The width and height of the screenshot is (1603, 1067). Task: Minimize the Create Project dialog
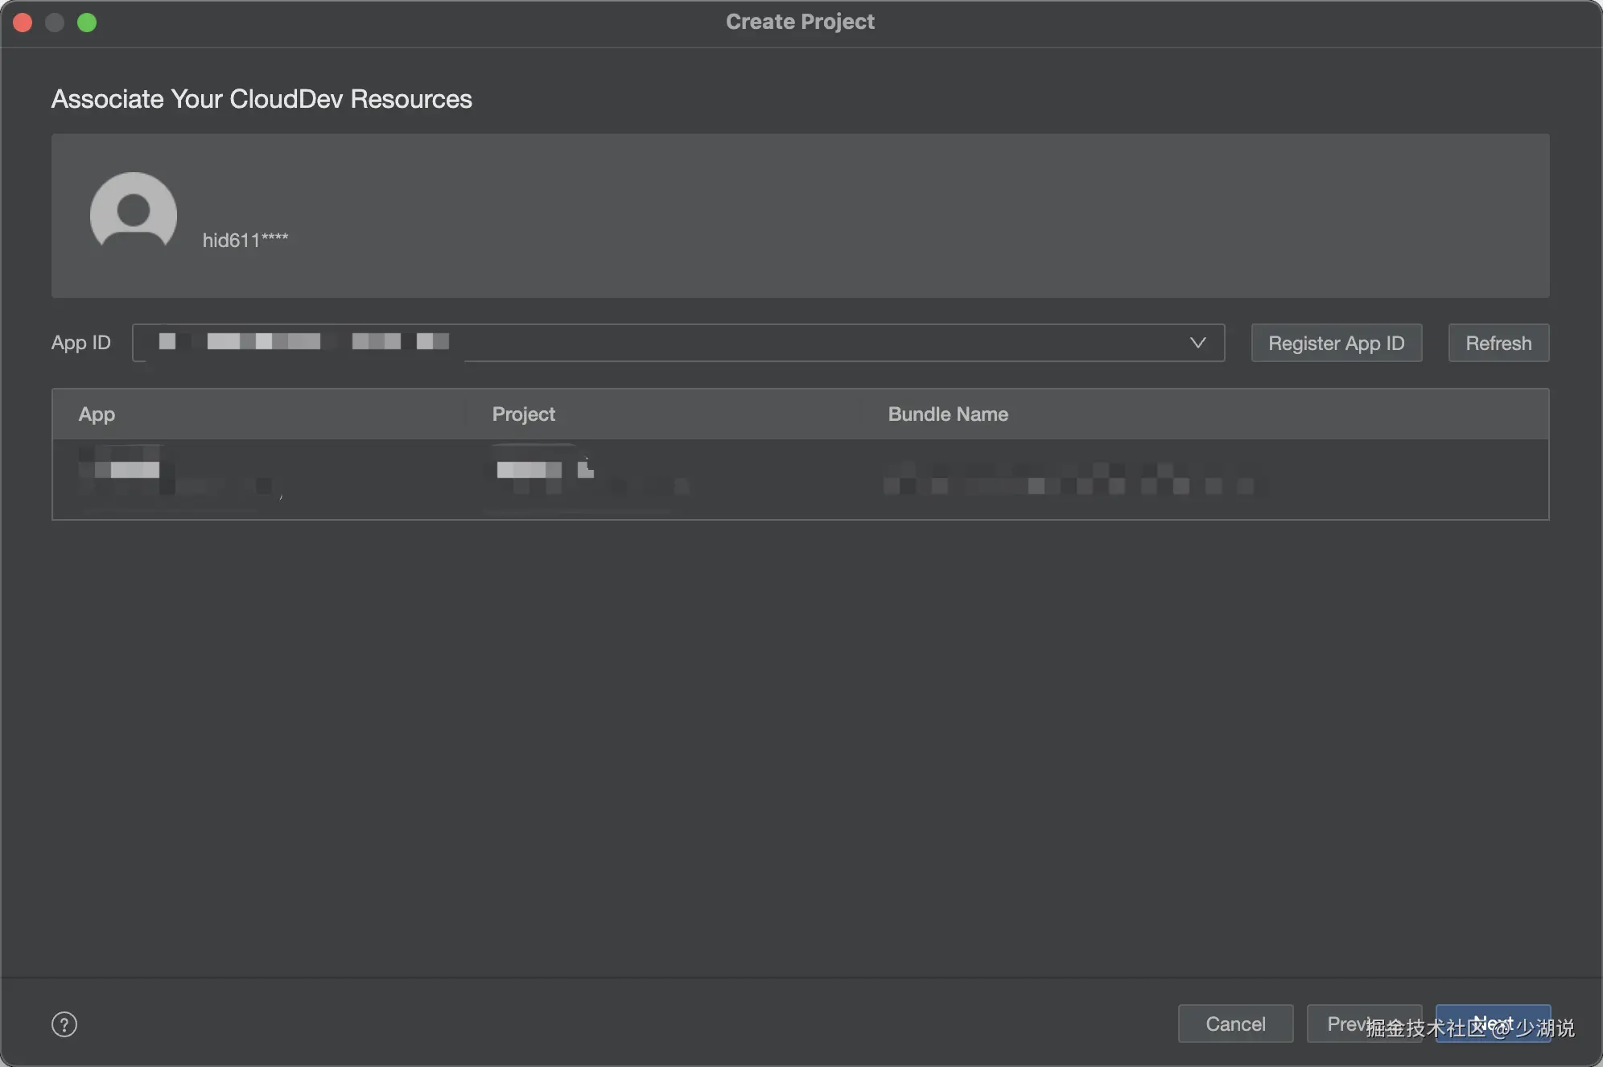55,23
